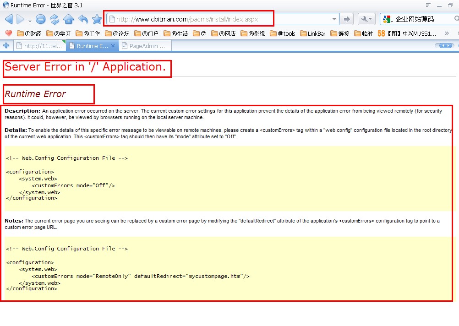Image resolution: width=459 pixels, height=326 pixels.
Task: Click the Undo closed tab arrow icon
Action: pyautogui.click(x=83, y=19)
